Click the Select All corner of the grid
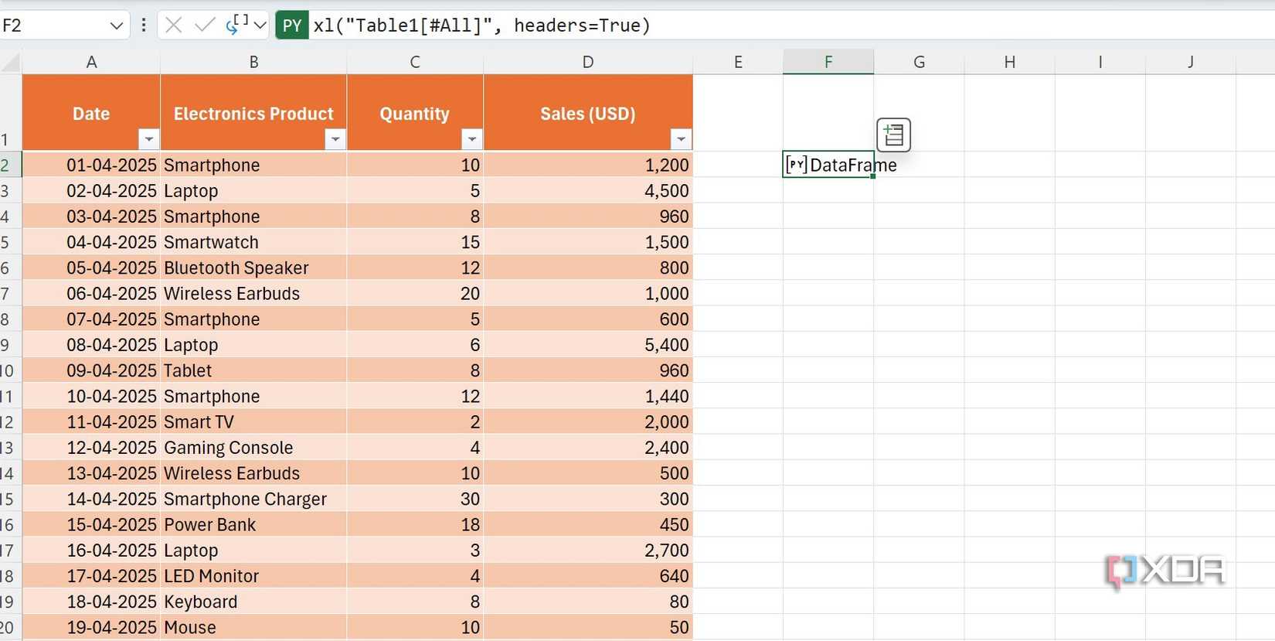The height and width of the screenshot is (641, 1275). click(x=11, y=62)
